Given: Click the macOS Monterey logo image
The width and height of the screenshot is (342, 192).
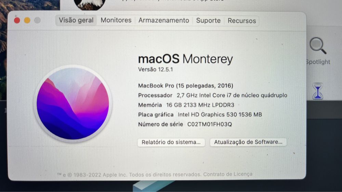Looking at the screenshot, I should pyautogui.click(x=73, y=103).
